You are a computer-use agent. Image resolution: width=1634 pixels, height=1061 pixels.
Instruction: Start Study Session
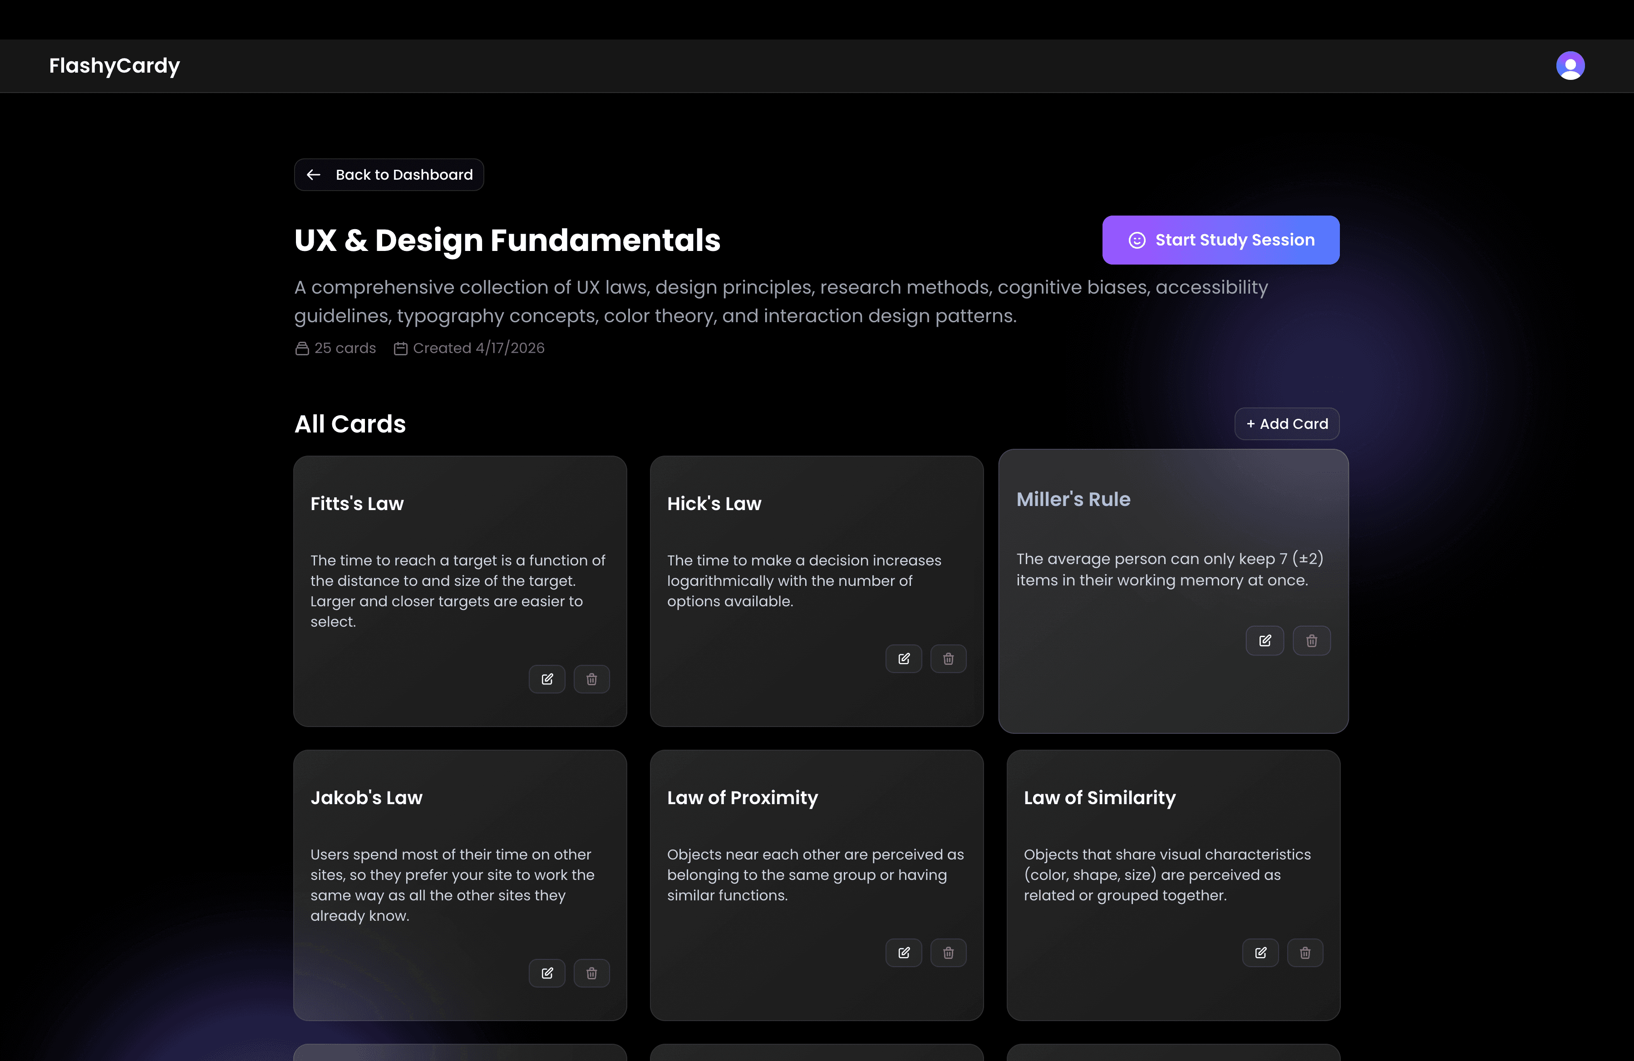(1221, 240)
